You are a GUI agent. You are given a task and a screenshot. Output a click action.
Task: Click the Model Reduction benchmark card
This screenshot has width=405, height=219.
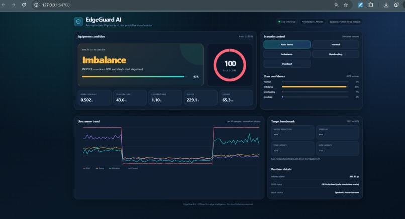[x=292, y=132]
